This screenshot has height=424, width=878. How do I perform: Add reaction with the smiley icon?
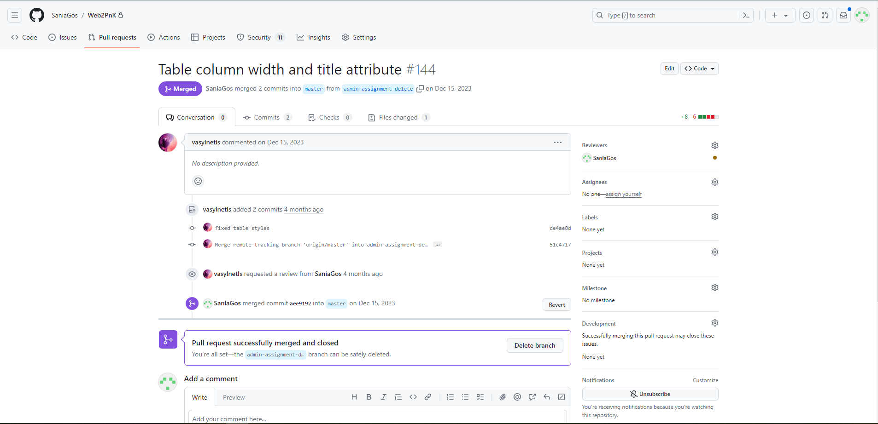(x=198, y=181)
